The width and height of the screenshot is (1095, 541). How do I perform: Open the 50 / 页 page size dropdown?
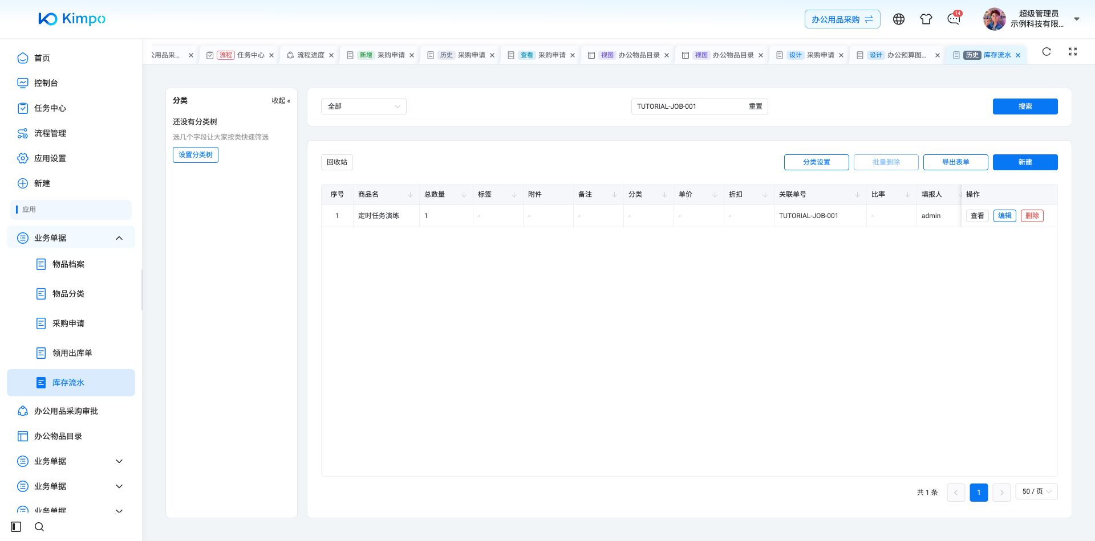coord(1036,491)
